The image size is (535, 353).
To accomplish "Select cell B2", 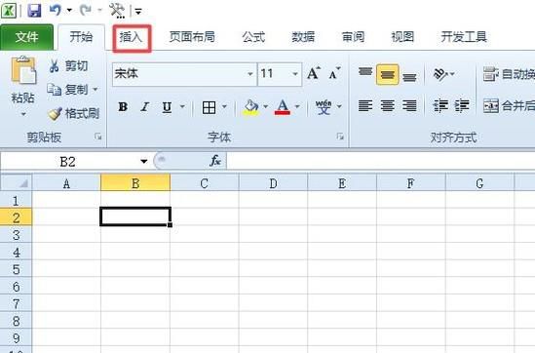I will (x=135, y=216).
